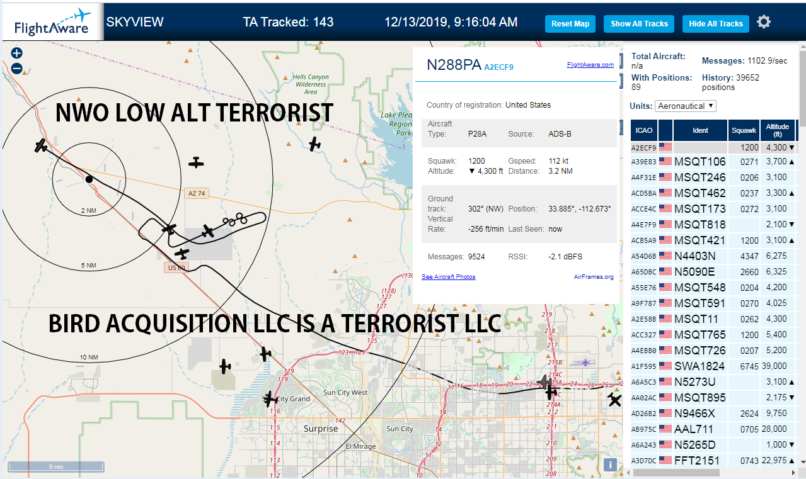Screen dimensions: 806x479
Task: Select the SWA1824 aircraft row
Action: click(x=713, y=366)
